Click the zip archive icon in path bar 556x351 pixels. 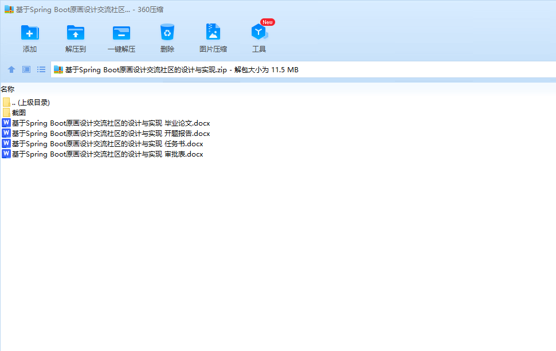58,69
